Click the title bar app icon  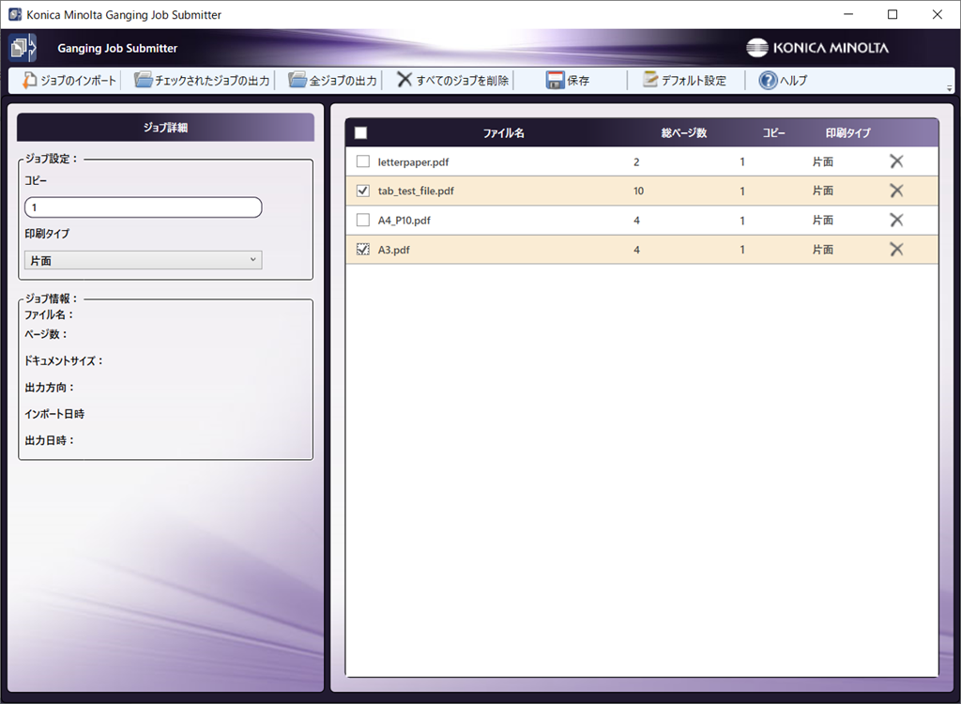coord(15,14)
